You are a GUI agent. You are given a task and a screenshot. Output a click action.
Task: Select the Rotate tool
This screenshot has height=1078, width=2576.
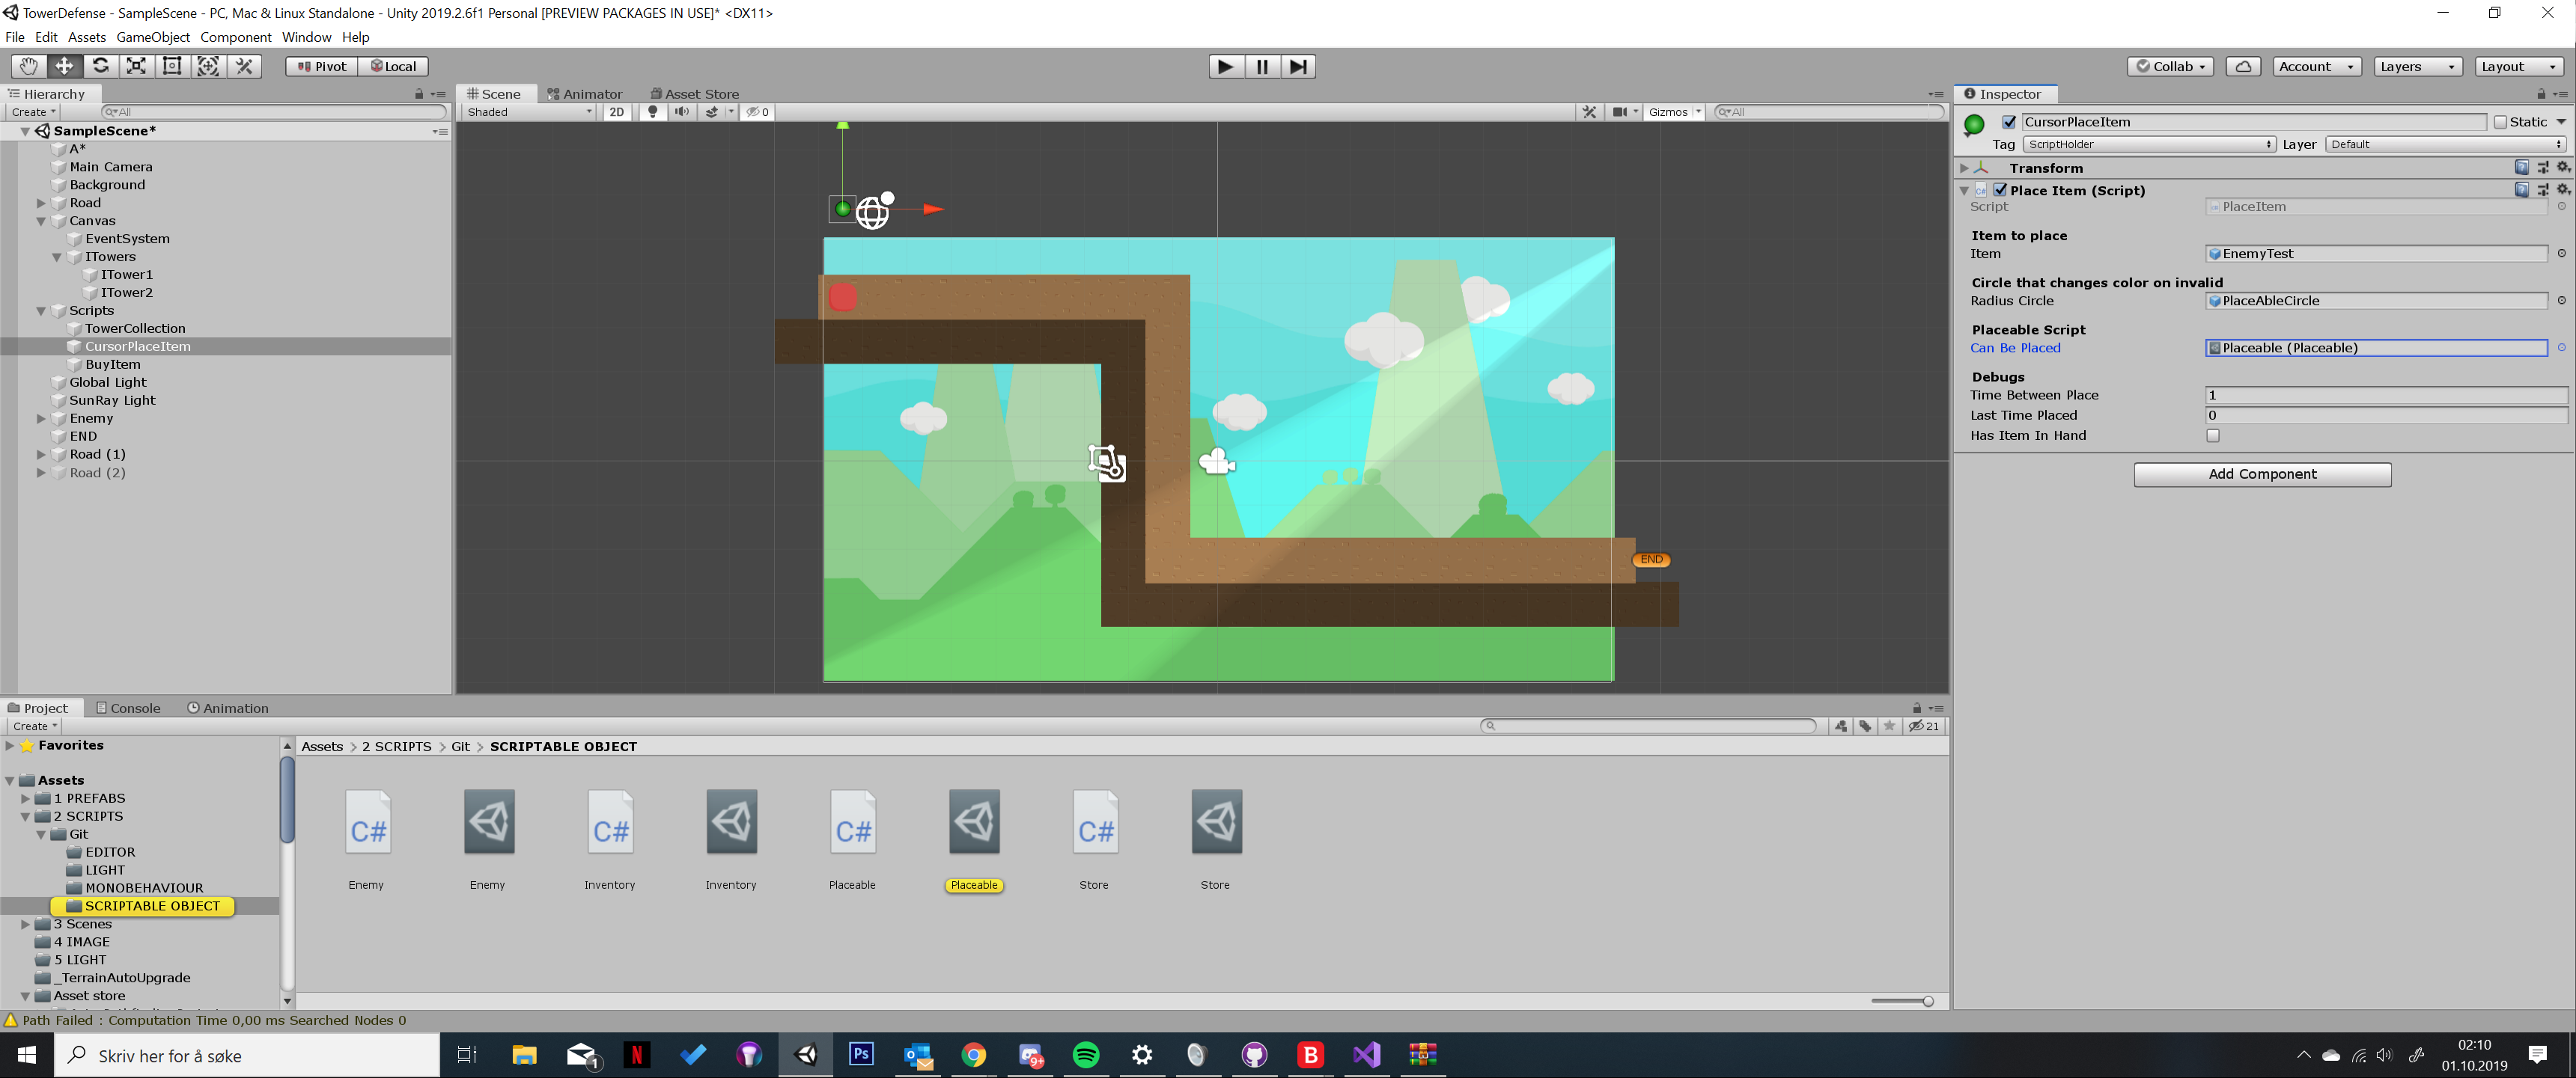[100, 66]
